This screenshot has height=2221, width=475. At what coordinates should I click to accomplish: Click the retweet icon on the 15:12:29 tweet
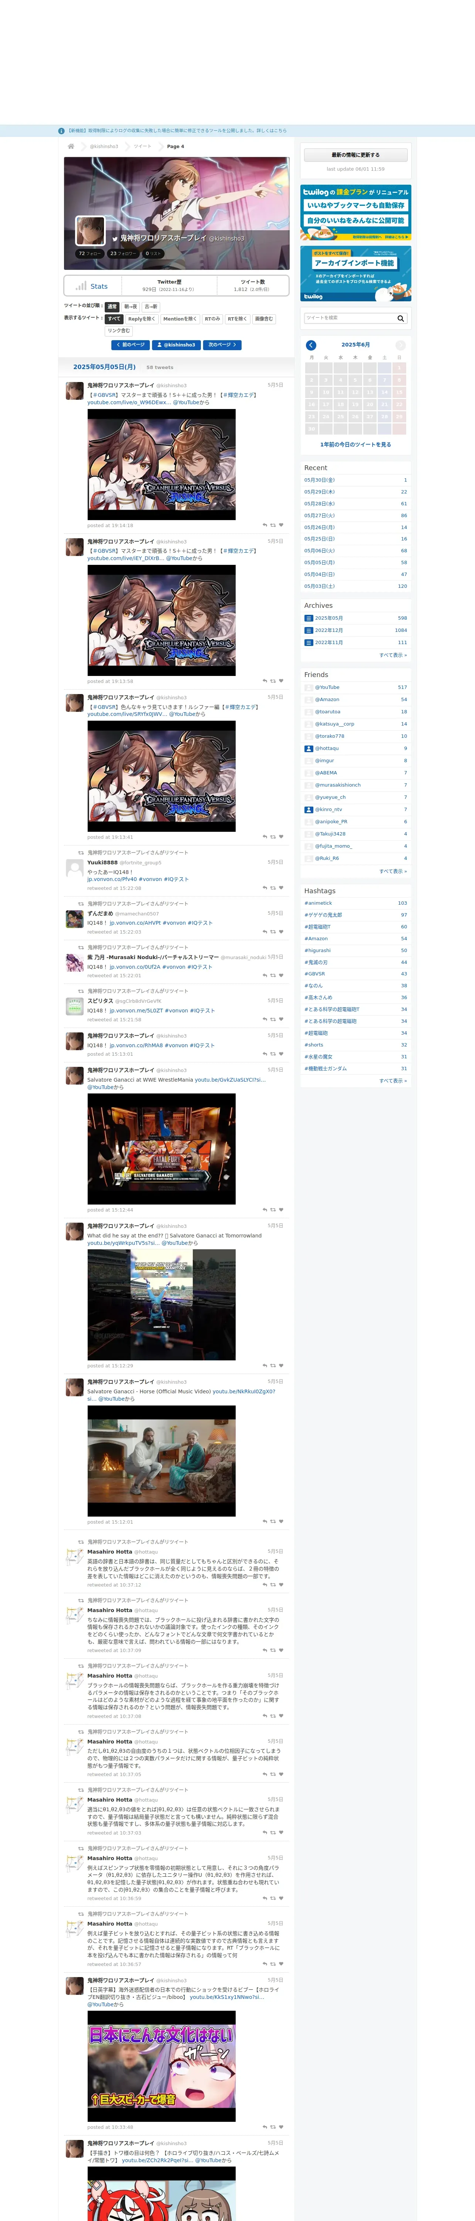273,1366
